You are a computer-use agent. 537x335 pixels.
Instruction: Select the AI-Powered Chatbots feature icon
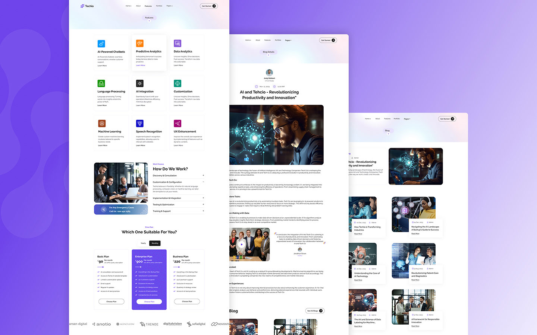coord(101,43)
